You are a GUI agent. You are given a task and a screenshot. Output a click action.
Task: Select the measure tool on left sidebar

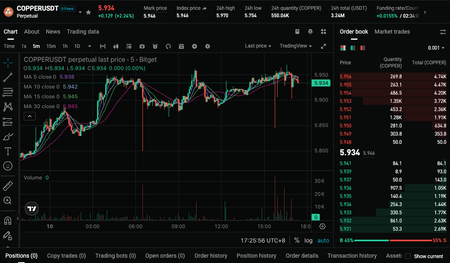point(8,186)
